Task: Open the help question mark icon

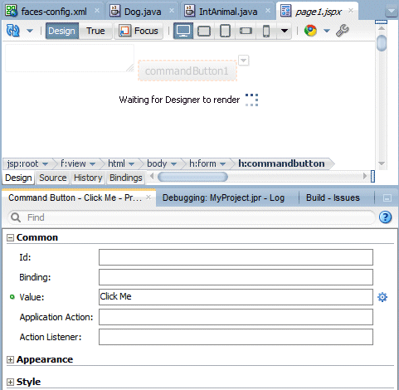Action: [385, 217]
